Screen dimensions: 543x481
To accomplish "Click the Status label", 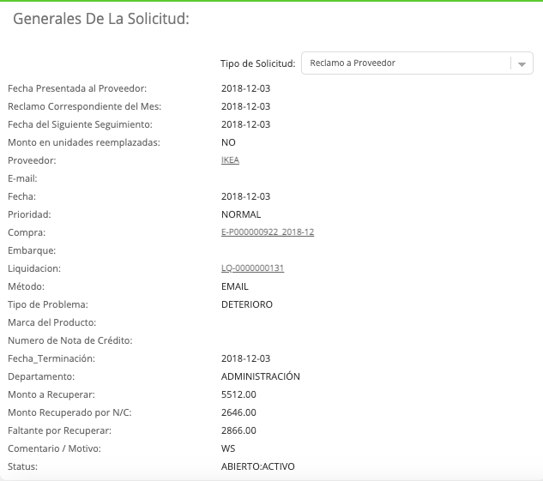I will coord(23,466).
